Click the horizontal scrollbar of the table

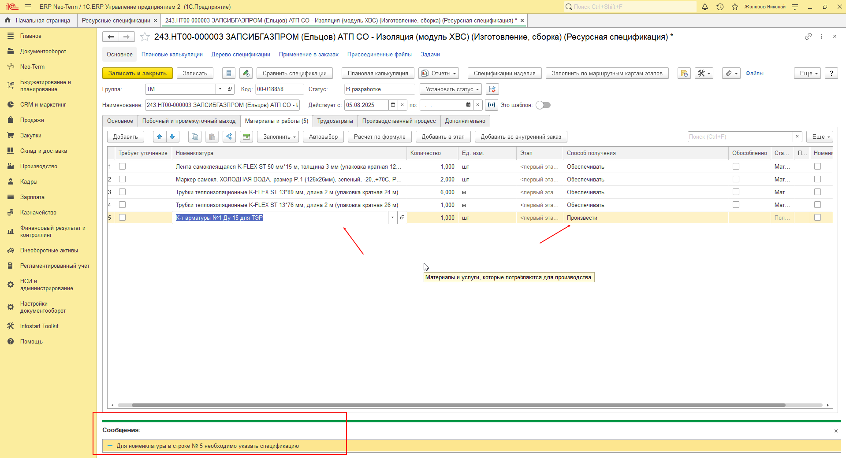pos(458,405)
